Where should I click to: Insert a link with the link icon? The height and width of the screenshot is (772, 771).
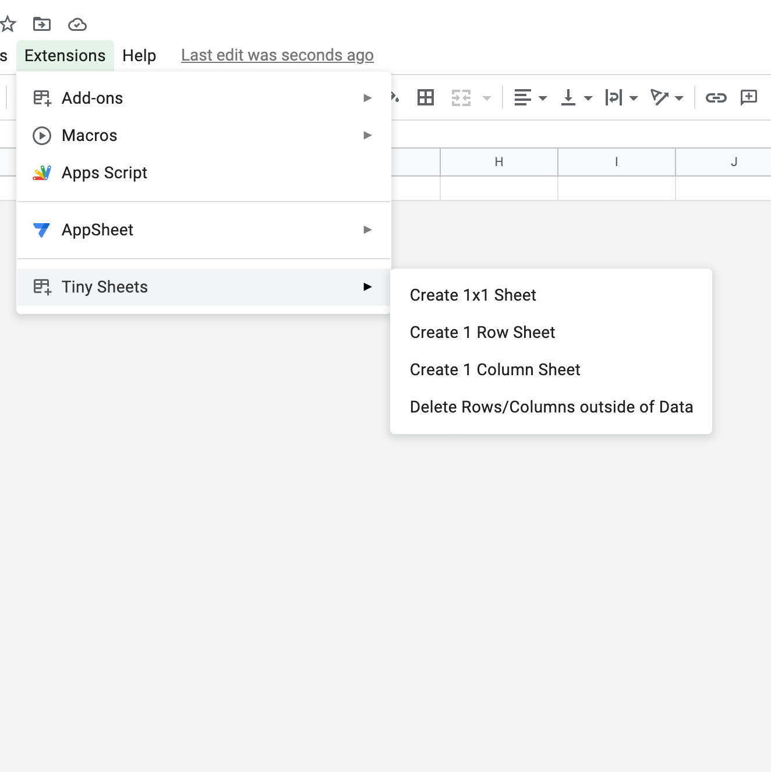point(717,97)
